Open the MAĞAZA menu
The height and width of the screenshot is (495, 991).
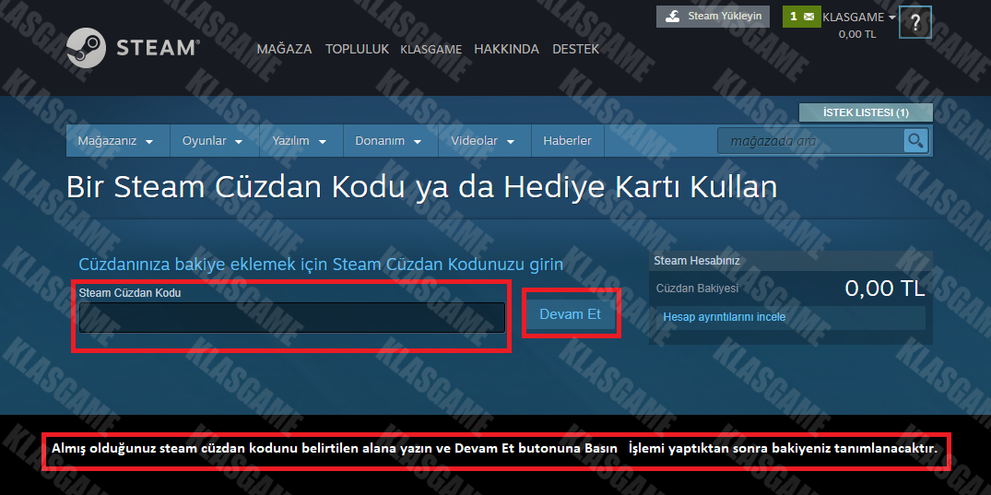pyautogui.click(x=285, y=49)
